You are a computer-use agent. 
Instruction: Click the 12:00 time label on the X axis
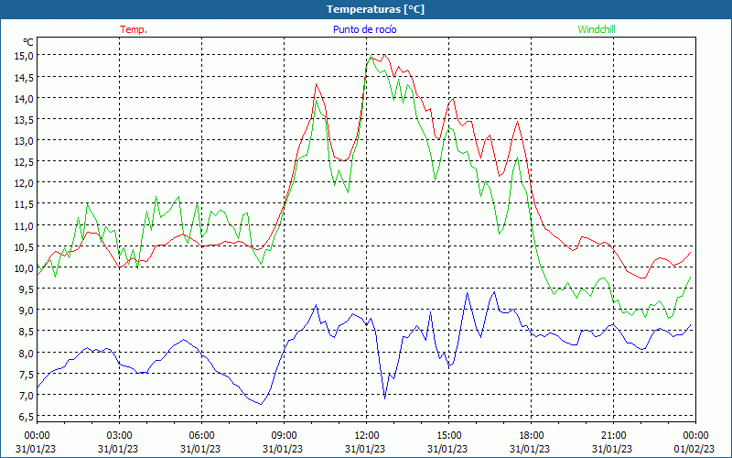[367, 435]
